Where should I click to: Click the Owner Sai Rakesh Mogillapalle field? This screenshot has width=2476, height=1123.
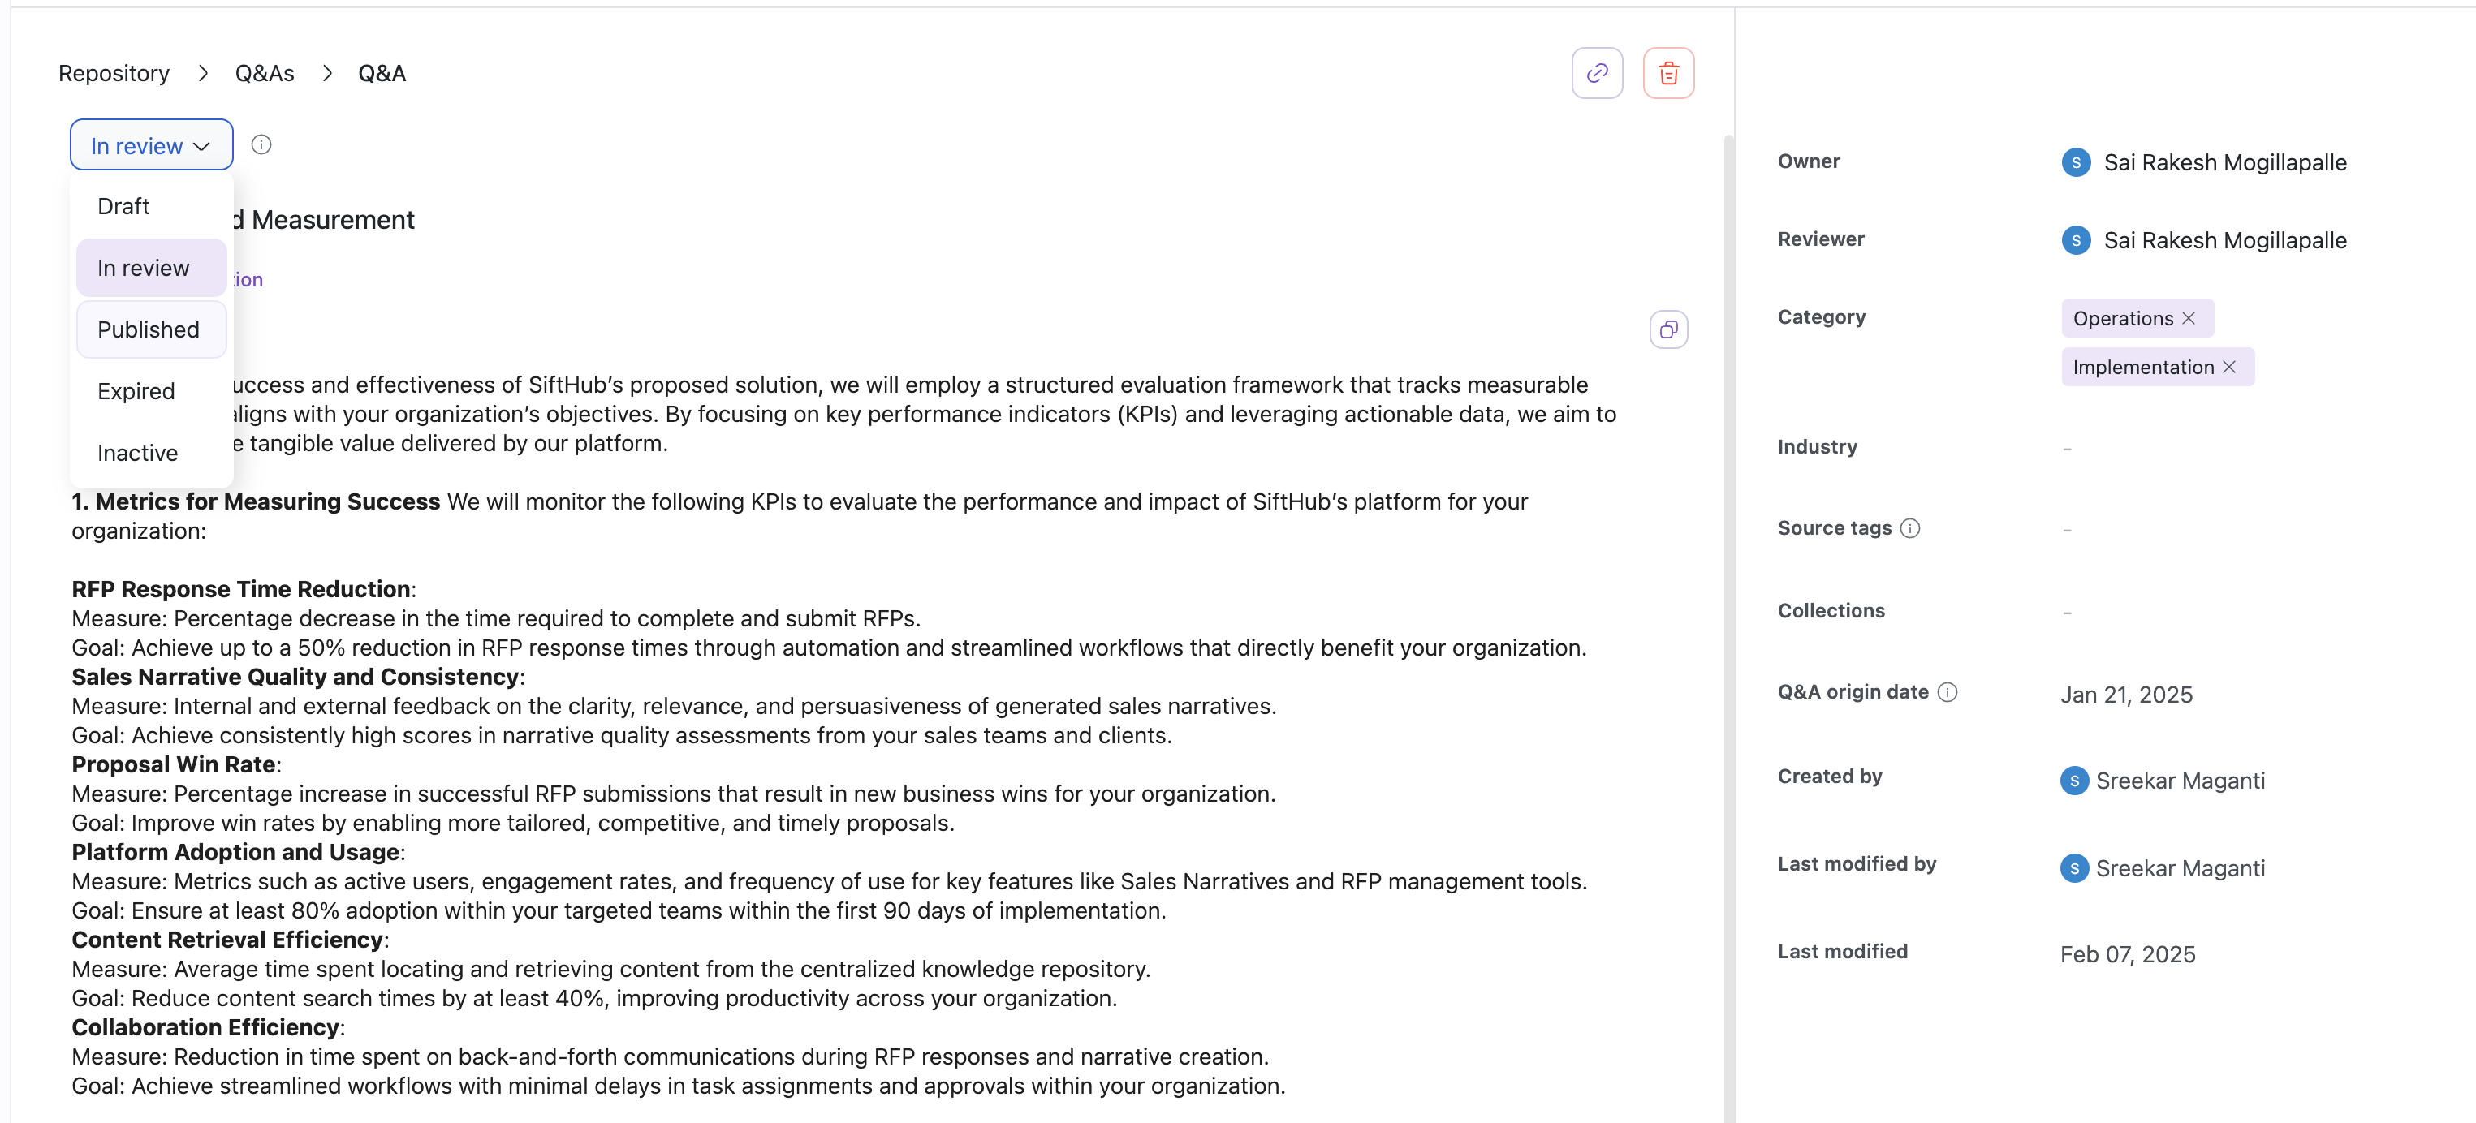click(x=2224, y=162)
